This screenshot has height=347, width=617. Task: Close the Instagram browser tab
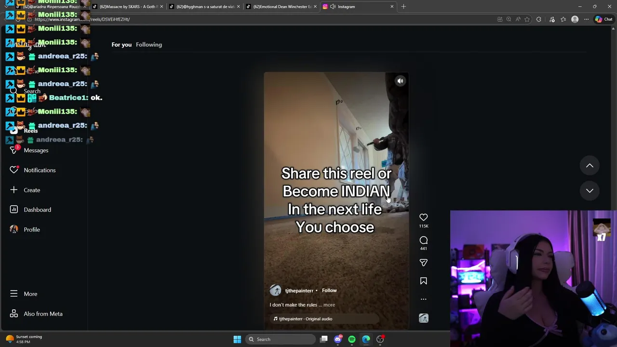pos(392,7)
